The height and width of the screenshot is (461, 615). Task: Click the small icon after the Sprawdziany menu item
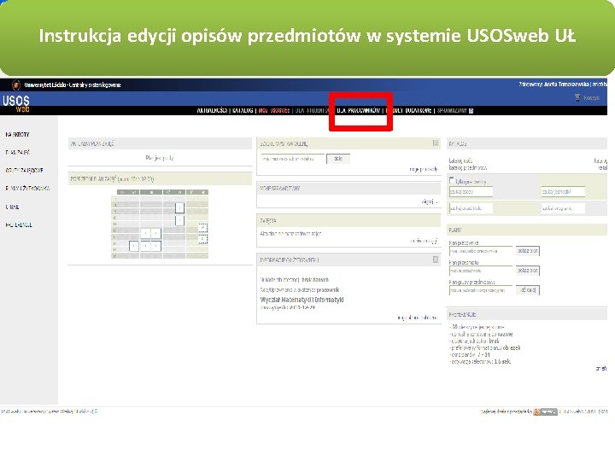pos(471,111)
